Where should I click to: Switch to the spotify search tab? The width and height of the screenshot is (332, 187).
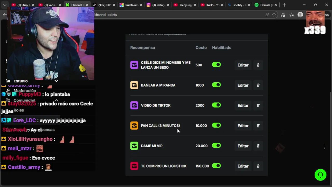[x=239, y=5]
